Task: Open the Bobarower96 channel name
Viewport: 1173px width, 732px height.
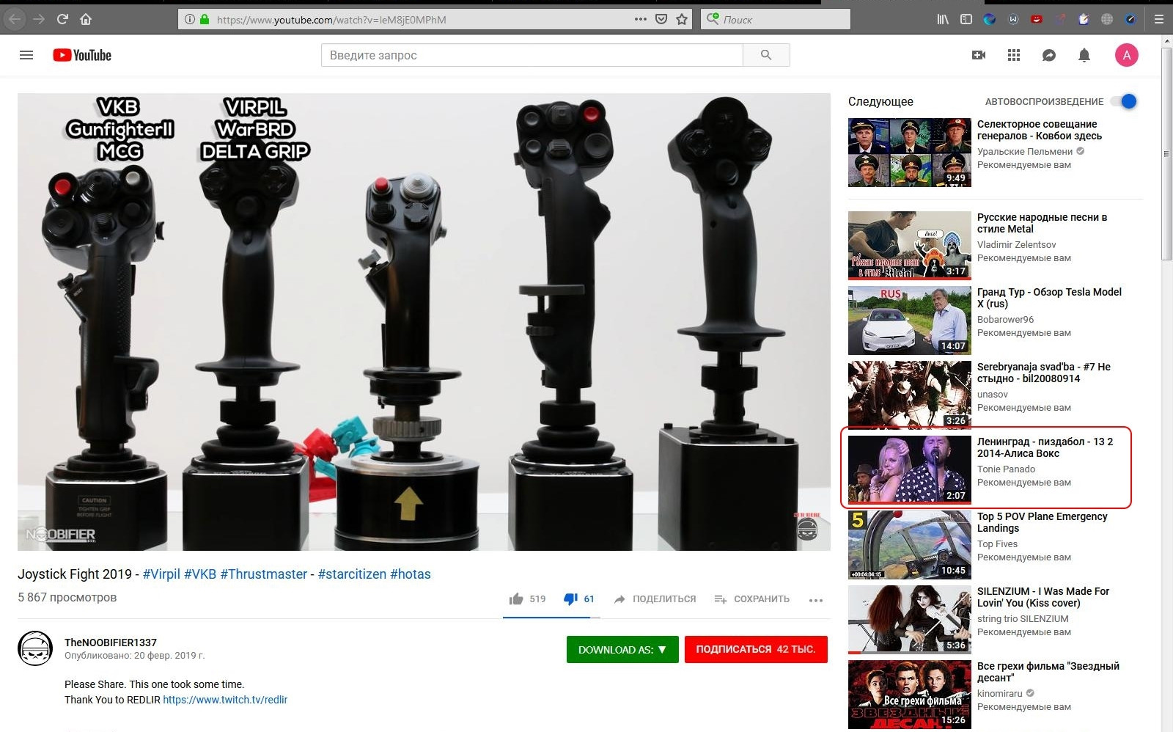Action: coord(1006,320)
